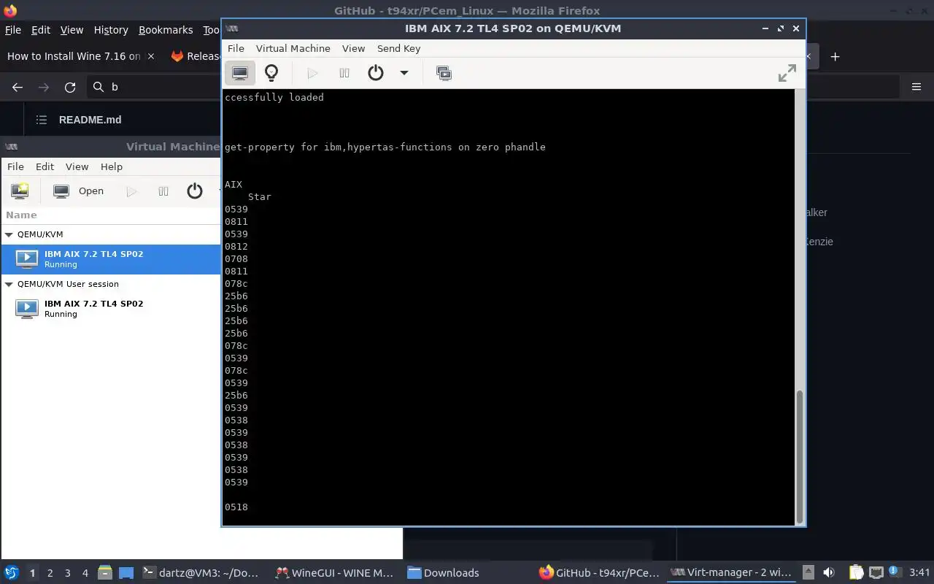Viewport: 934px width, 584px height.
Task: Open the Virtual Machine menu
Action: pyautogui.click(x=293, y=48)
